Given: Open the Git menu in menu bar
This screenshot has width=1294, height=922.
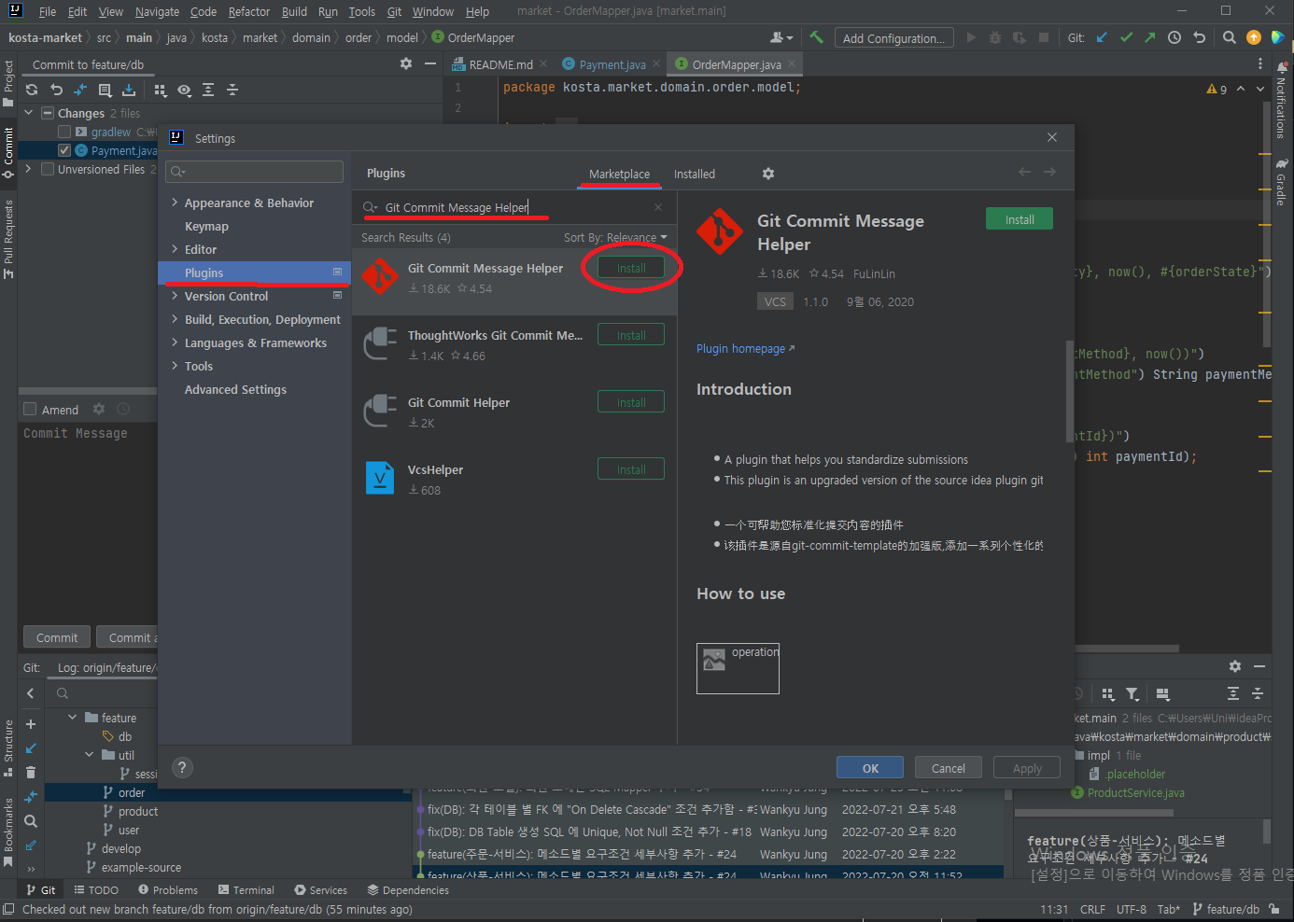Looking at the screenshot, I should point(394,11).
